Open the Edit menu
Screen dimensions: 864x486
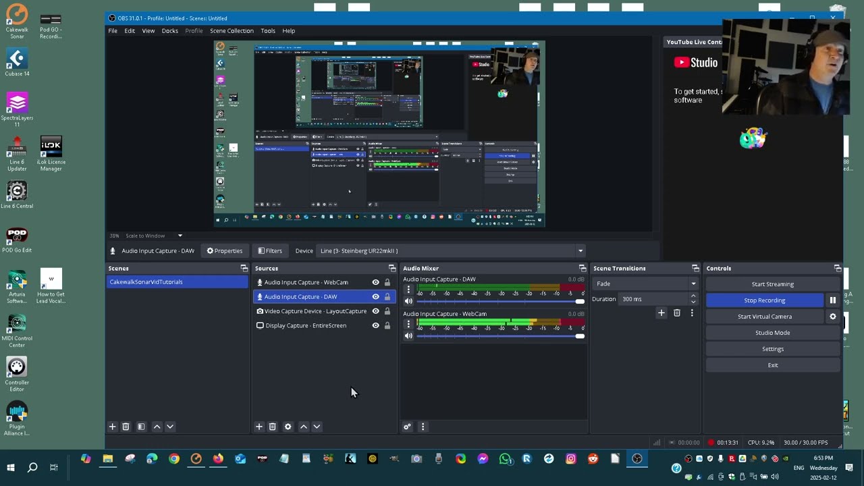tap(130, 31)
